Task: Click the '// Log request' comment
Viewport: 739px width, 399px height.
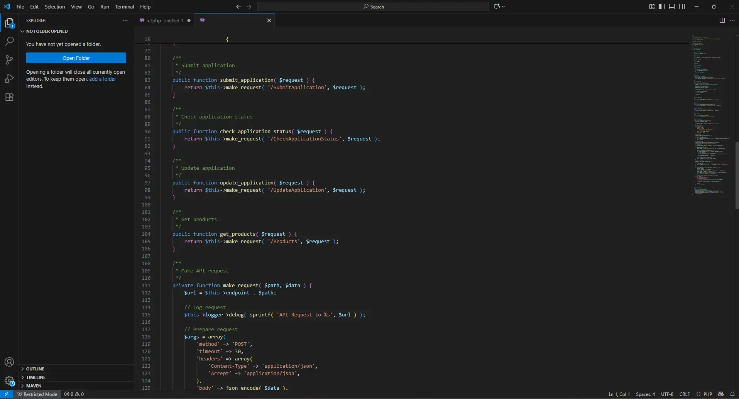Action: [x=205, y=307]
